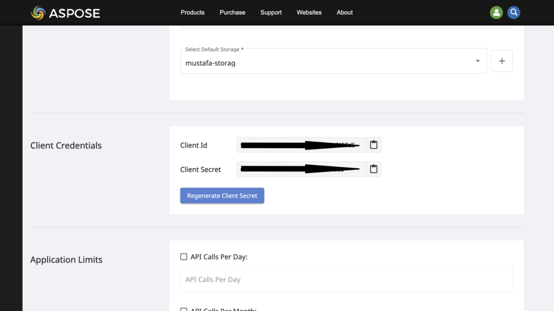
Task: Click inside the Client Secret field
Action: (x=301, y=169)
